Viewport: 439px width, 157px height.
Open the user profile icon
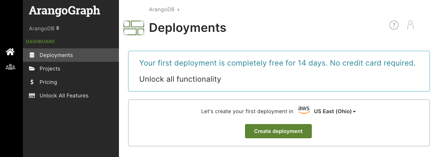pos(410,25)
